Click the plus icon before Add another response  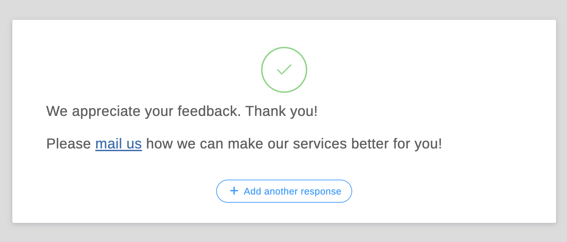[x=234, y=191]
